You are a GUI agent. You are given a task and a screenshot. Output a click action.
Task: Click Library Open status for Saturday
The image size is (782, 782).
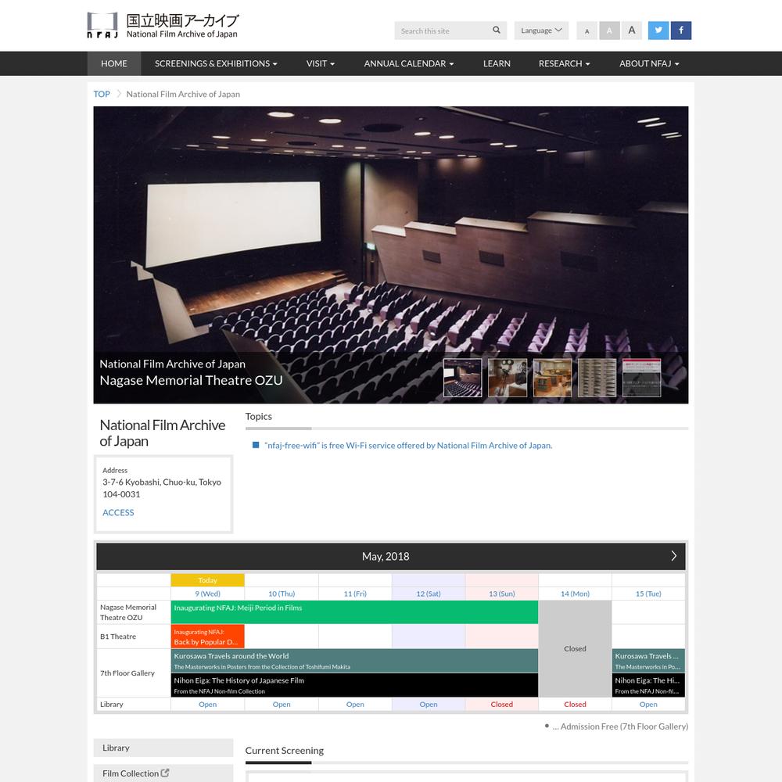tap(429, 705)
